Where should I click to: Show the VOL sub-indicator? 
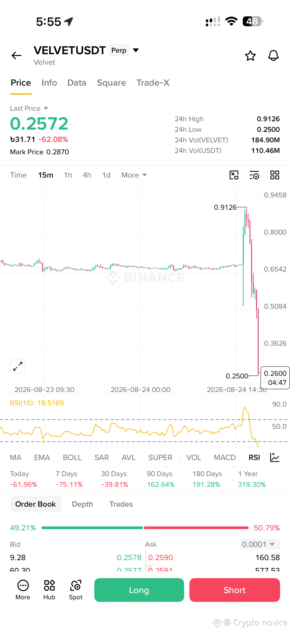194,457
